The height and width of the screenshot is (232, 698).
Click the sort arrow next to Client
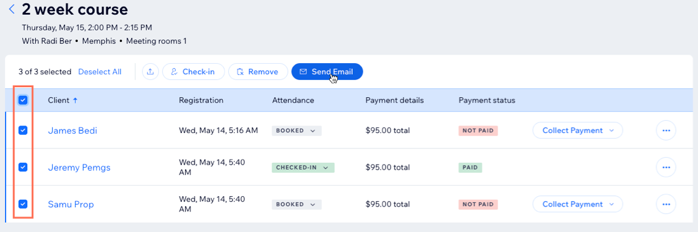pyautogui.click(x=75, y=101)
